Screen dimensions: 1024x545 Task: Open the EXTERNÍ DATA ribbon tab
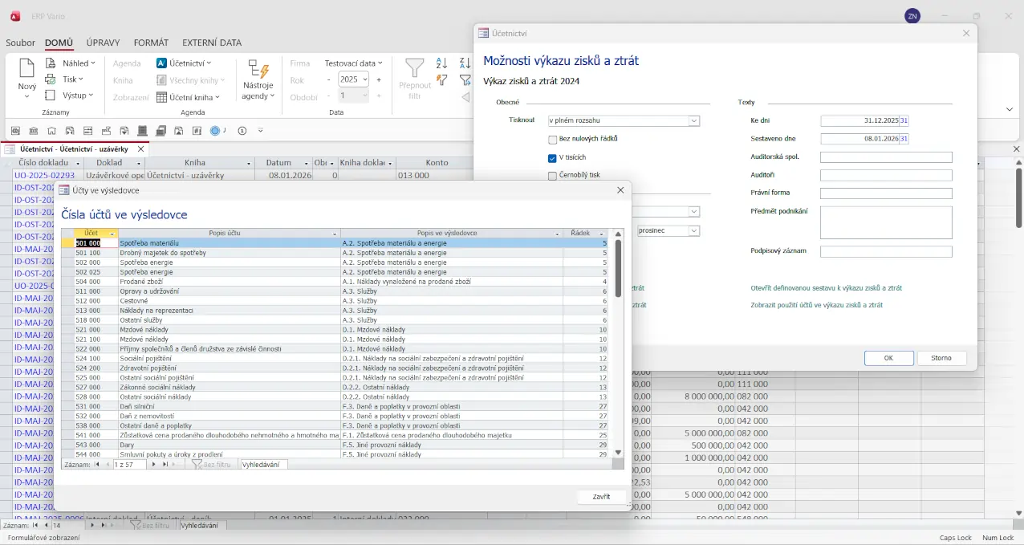(x=212, y=43)
